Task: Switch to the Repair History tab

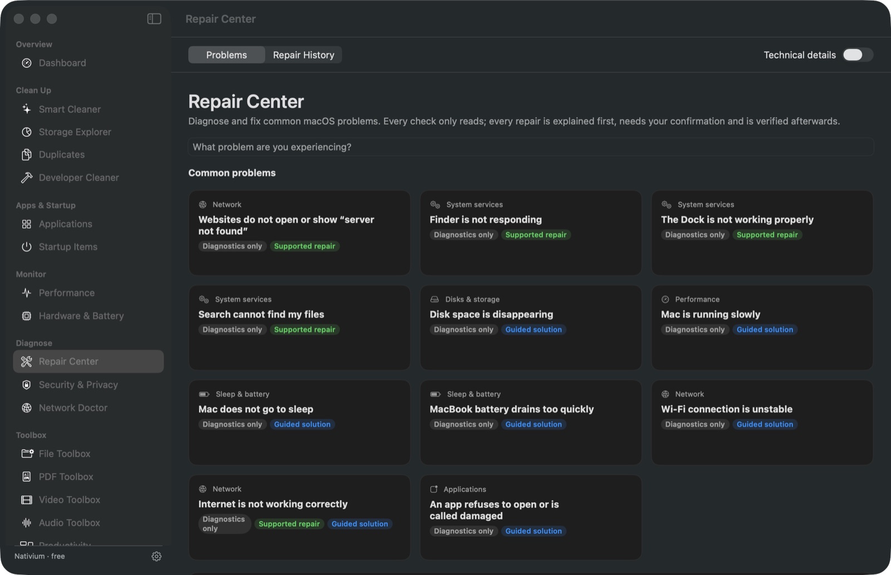Action: tap(303, 55)
